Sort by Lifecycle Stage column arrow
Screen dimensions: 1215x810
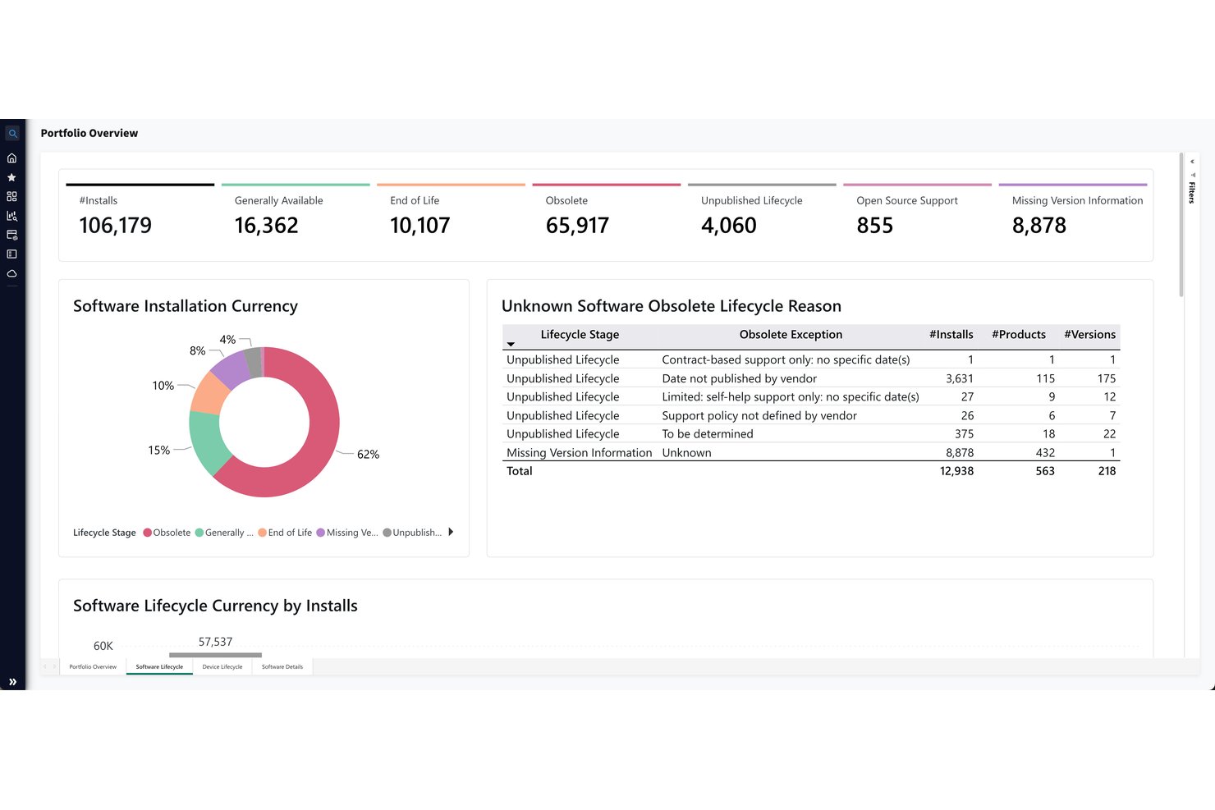511,345
